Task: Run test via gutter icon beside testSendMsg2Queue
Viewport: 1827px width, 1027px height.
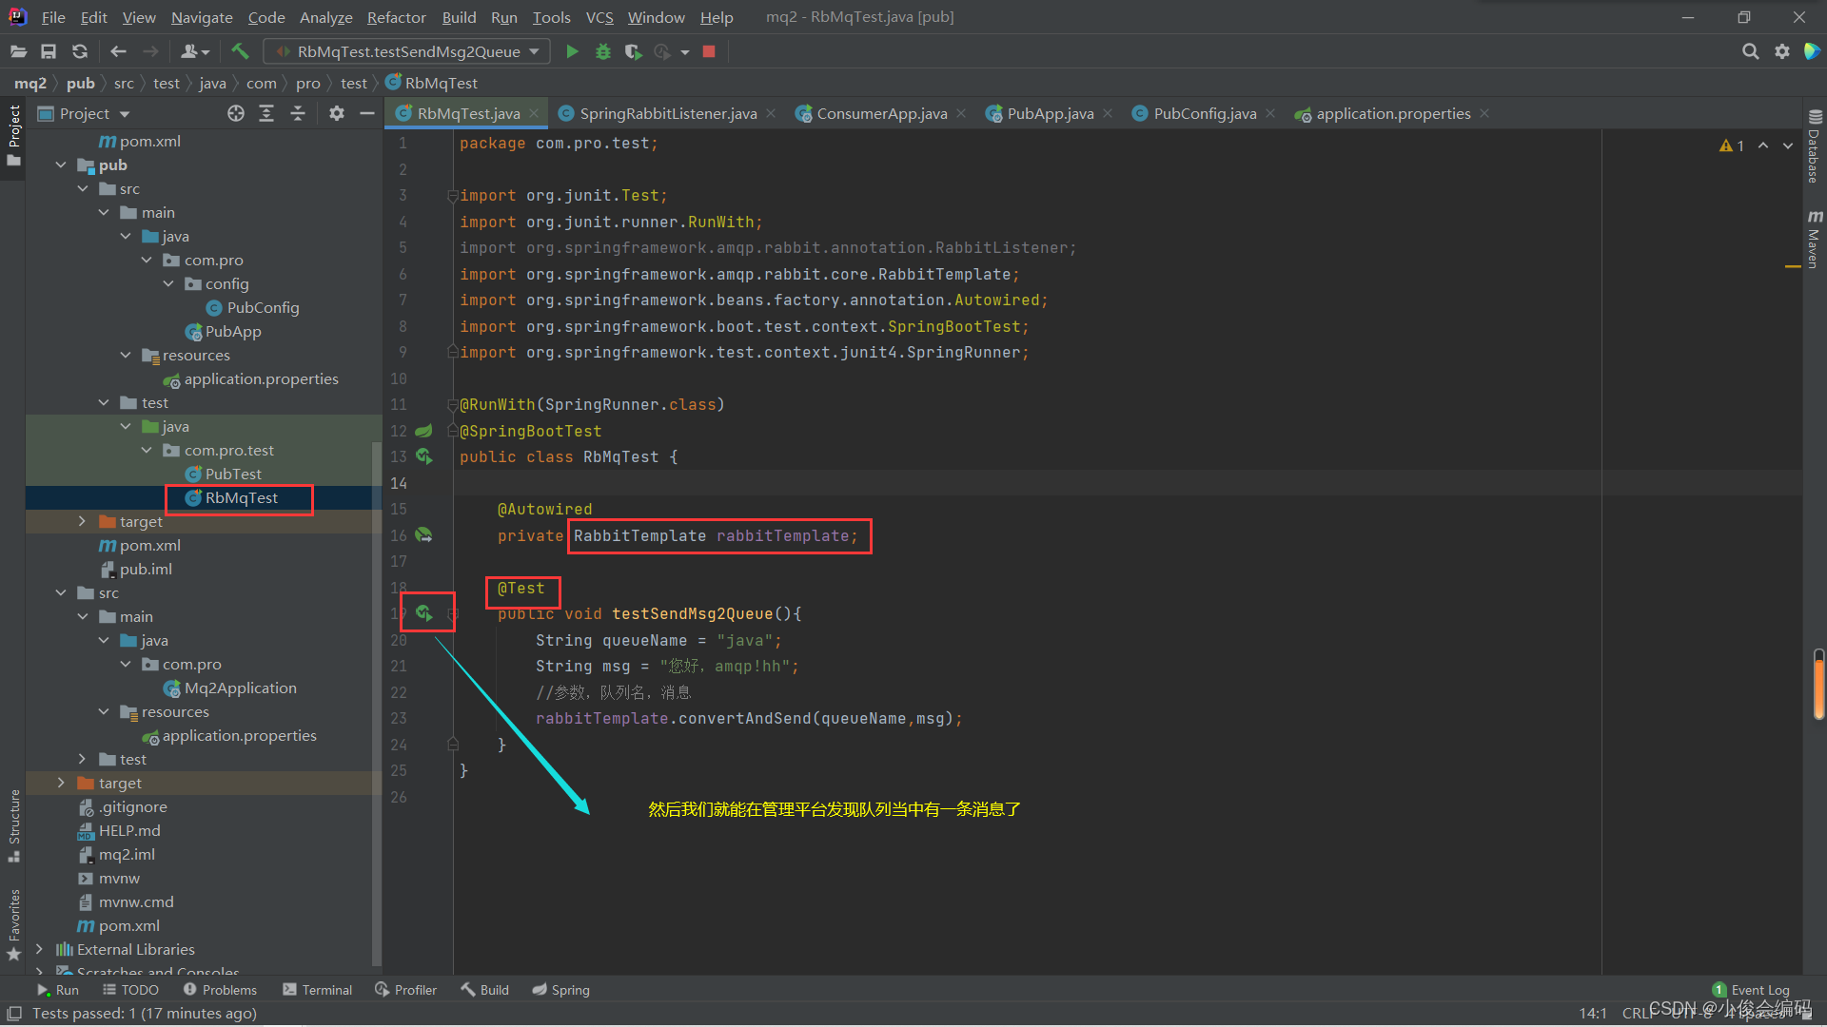Action: click(424, 613)
